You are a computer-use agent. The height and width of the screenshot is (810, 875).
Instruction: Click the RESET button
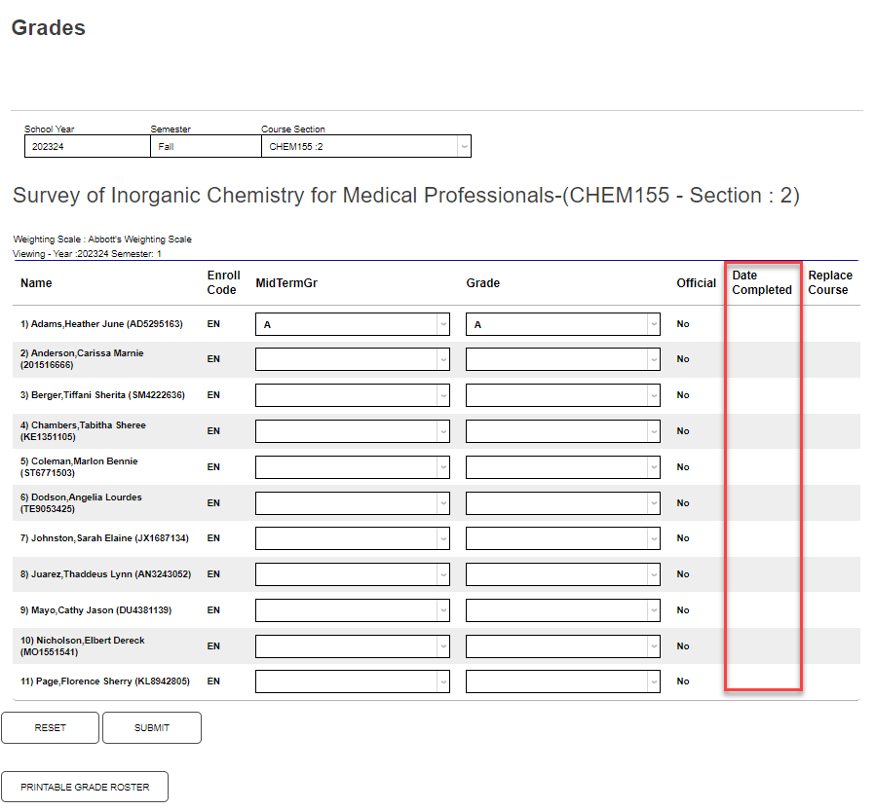50,727
